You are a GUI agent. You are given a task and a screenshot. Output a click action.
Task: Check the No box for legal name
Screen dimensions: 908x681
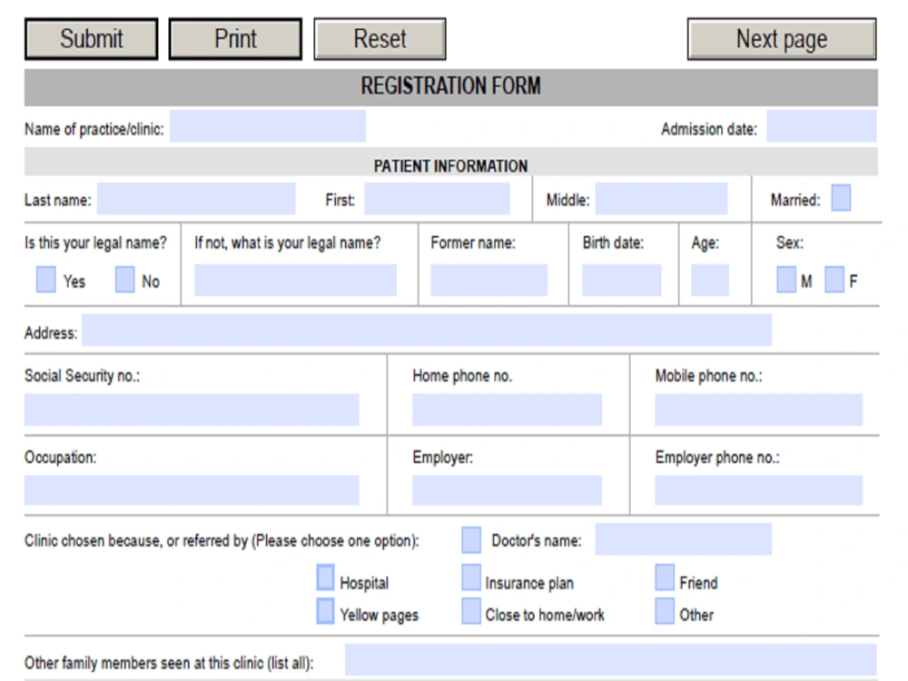pos(123,280)
